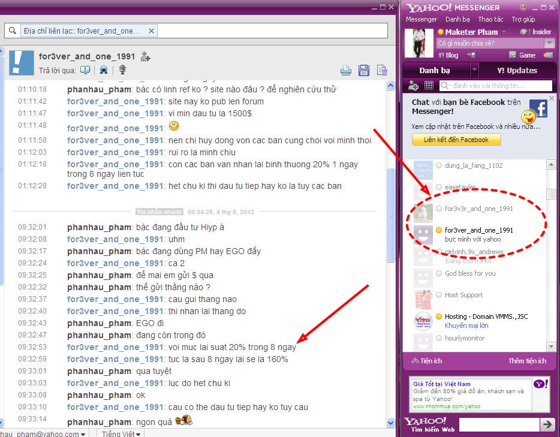Click the Giá Tốt tại Việt Nam ad title

442,384
